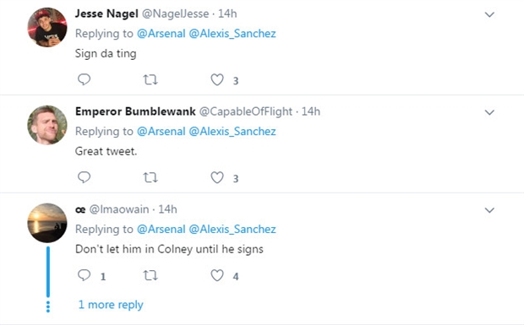Open the sunset avatar of @lmaowain

pos(47,223)
